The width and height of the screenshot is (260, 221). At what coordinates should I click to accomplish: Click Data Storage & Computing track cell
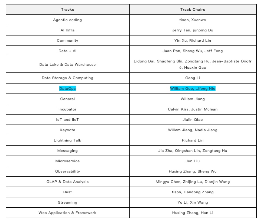click(x=67, y=78)
